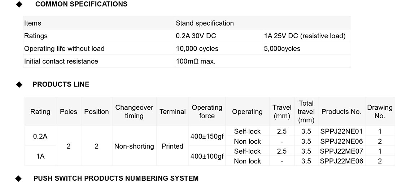The height and width of the screenshot is (193, 415).
Task: Click product number SPPJ22NE06
Action: (x=341, y=141)
